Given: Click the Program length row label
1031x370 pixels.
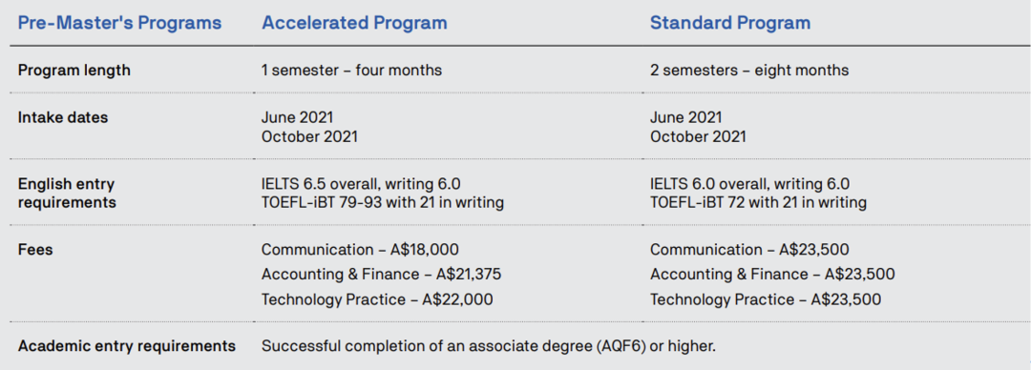Looking at the screenshot, I should point(74,71).
